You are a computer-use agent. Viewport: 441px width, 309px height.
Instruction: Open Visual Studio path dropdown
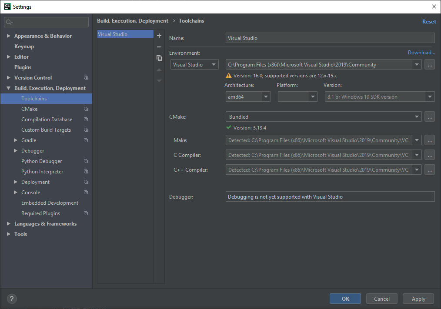tap(417, 65)
